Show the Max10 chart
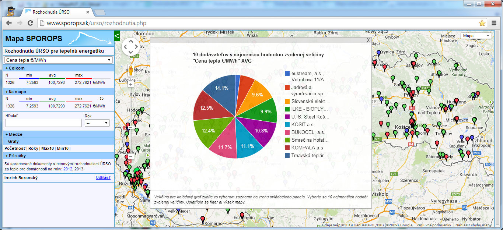Viewport: 503px width, 230px height. (48, 148)
